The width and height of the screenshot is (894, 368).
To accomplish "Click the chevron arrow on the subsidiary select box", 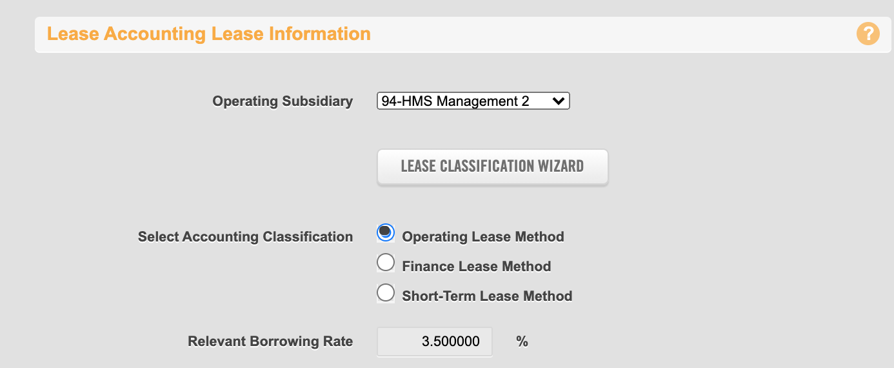I will [559, 101].
